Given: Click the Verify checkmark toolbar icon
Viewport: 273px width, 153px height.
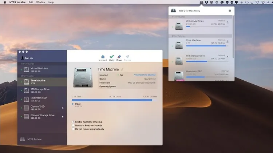Looking at the screenshot, I should coord(112,56).
